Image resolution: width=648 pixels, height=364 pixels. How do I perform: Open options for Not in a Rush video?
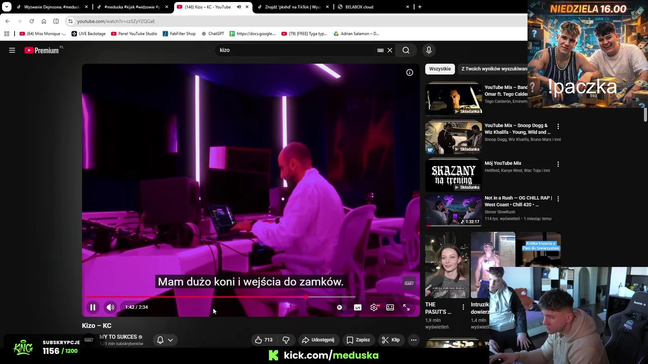click(558, 199)
